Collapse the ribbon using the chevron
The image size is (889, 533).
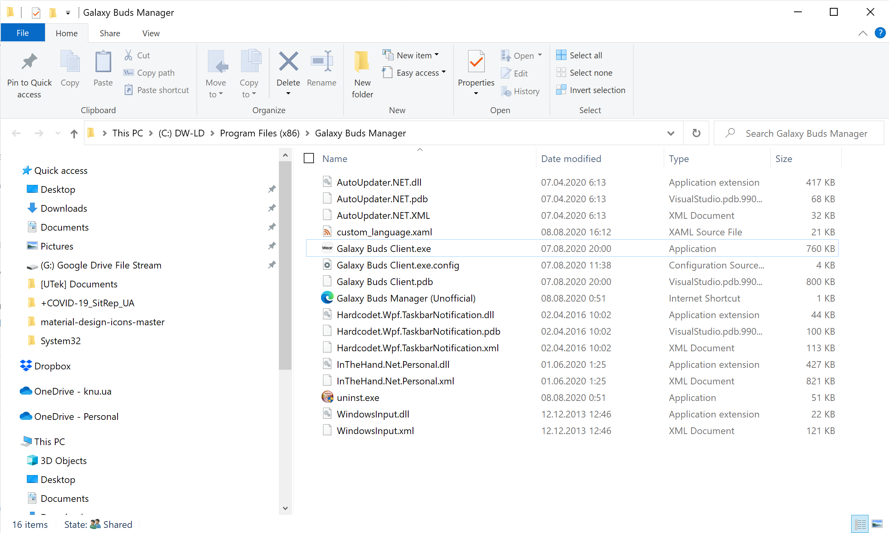point(863,33)
